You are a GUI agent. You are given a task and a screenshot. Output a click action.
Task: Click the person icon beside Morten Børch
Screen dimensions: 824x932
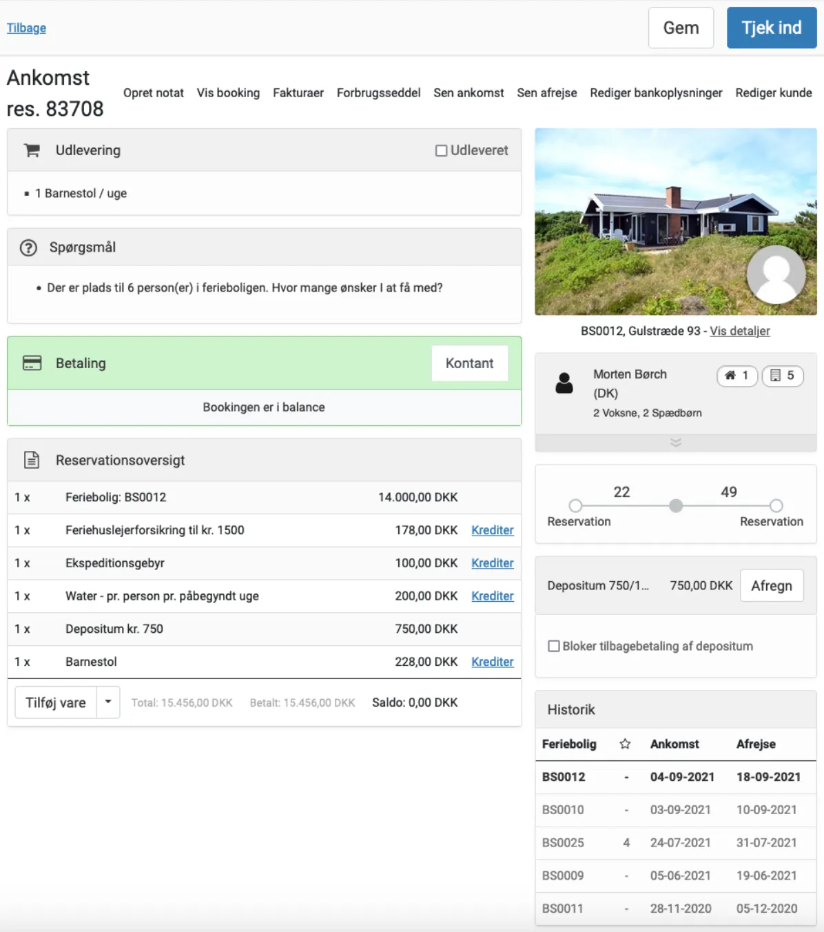click(564, 383)
